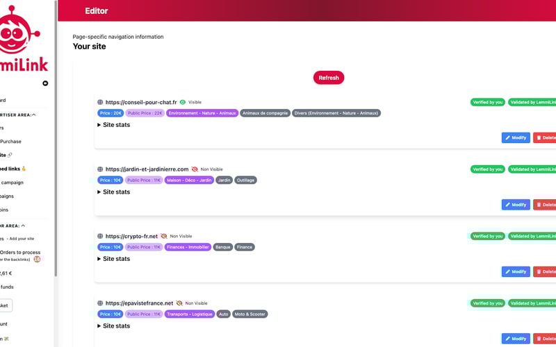Click Verified by you badge for conseil-pour-chat.fr
Viewport: 556px width, 347px height.
coord(488,102)
